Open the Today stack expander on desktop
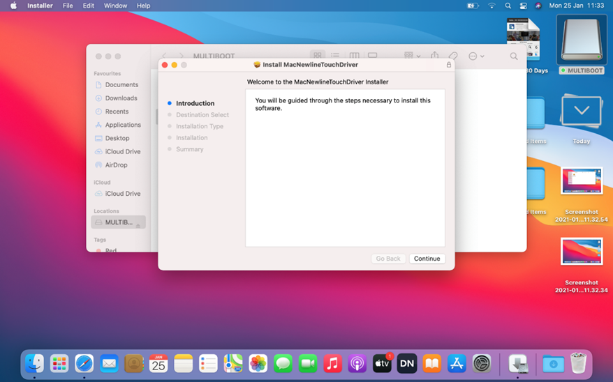The image size is (613, 382). tap(581, 112)
